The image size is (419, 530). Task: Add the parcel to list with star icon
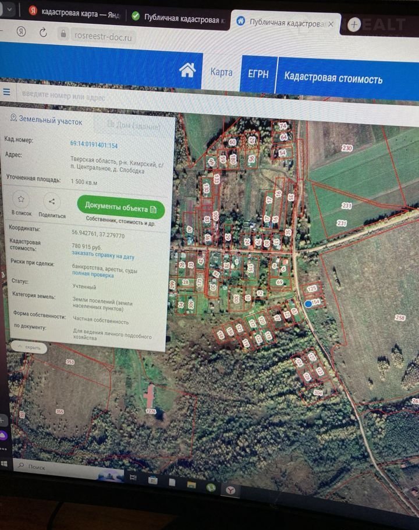21,201
